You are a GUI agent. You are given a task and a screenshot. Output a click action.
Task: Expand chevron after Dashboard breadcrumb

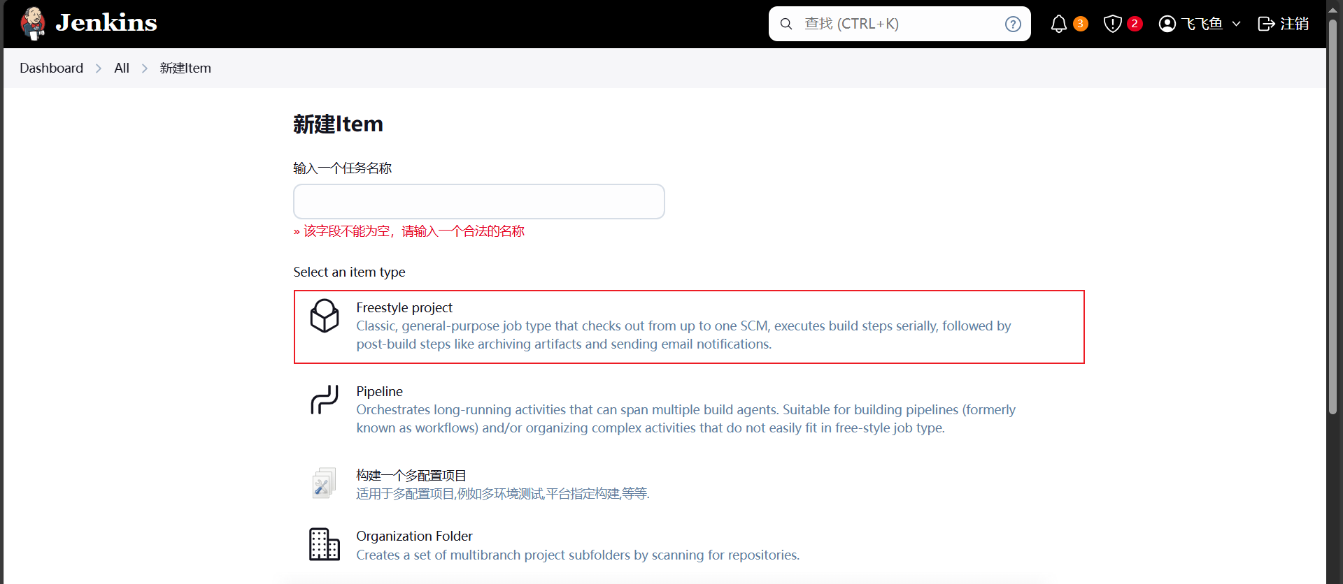(99, 68)
